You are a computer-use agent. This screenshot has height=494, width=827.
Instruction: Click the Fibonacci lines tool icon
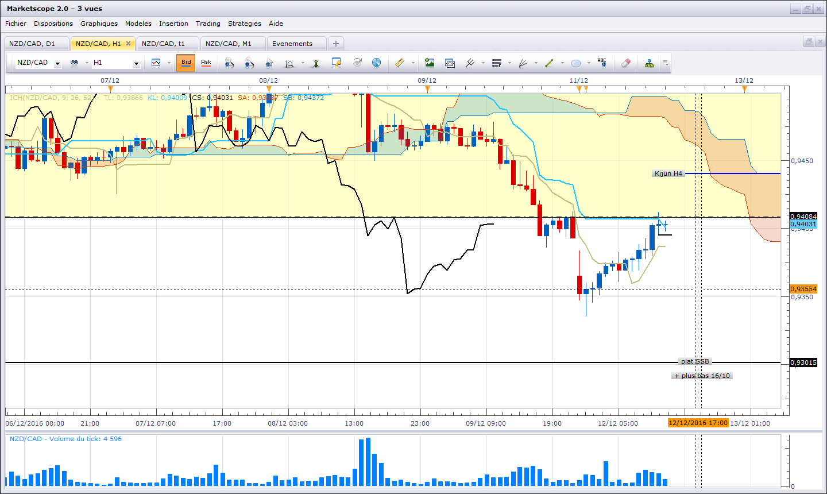(x=497, y=63)
